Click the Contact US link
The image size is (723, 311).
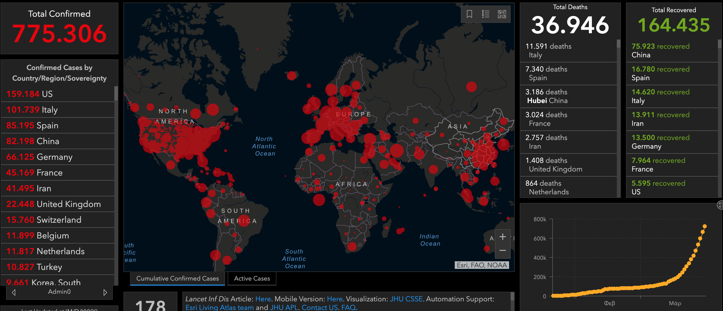pos(319,307)
